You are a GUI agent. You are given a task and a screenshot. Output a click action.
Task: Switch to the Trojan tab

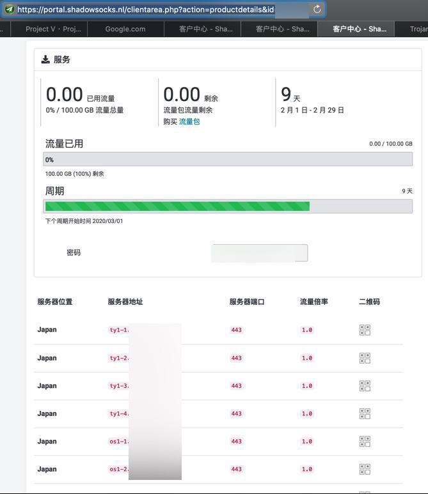(411, 29)
